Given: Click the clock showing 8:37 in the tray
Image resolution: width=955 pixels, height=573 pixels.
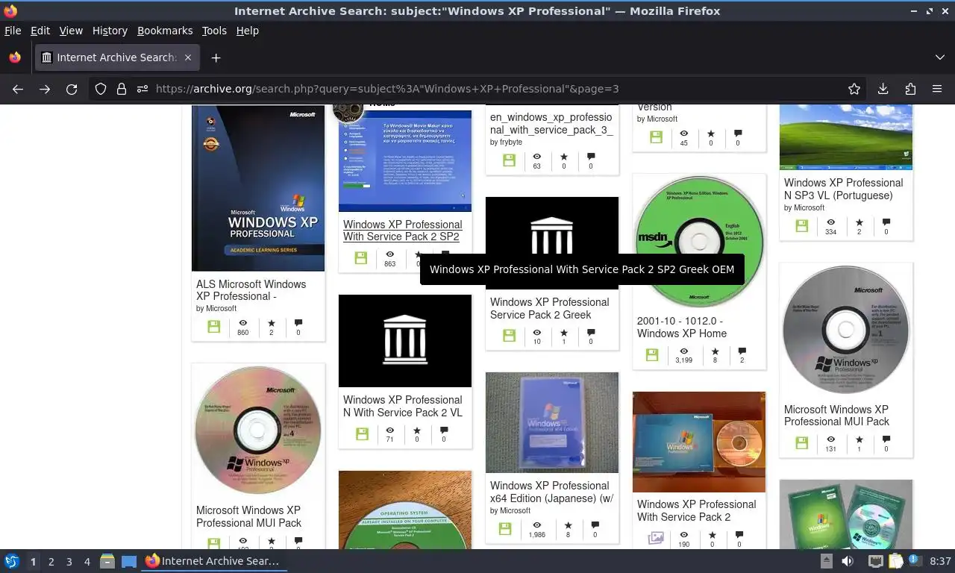Looking at the screenshot, I should point(940,561).
